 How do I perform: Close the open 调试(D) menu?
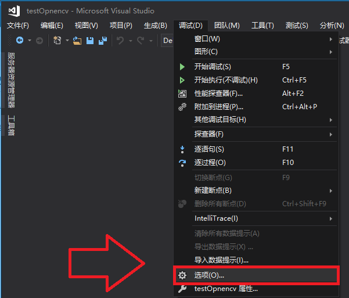point(190,26)
